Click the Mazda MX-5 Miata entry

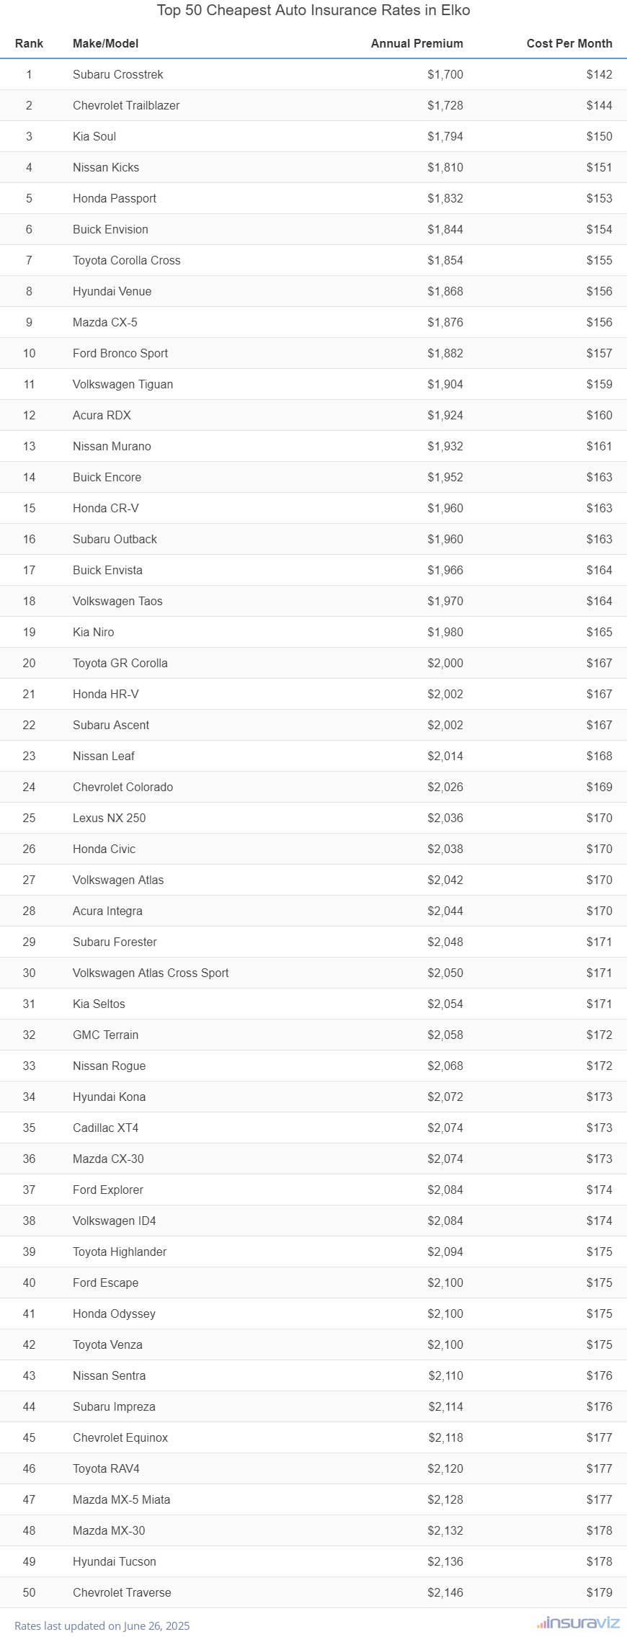[x=121, y=1499]
